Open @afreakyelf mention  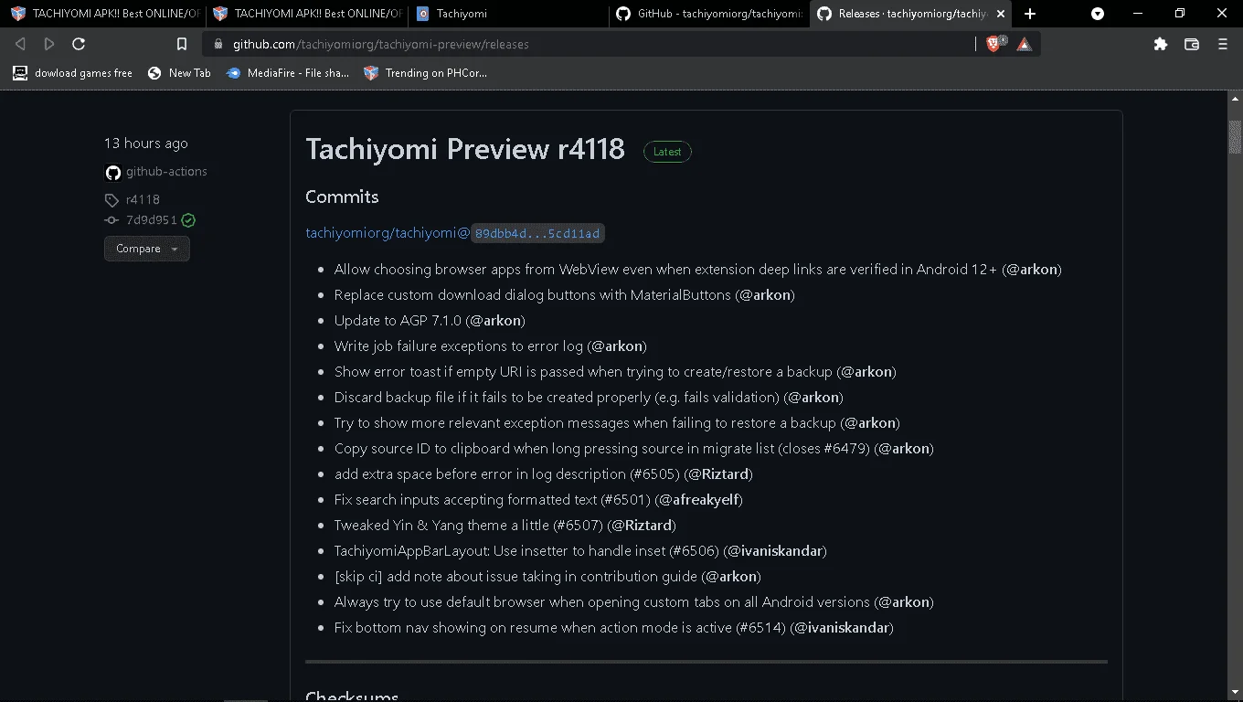(698, 500)
